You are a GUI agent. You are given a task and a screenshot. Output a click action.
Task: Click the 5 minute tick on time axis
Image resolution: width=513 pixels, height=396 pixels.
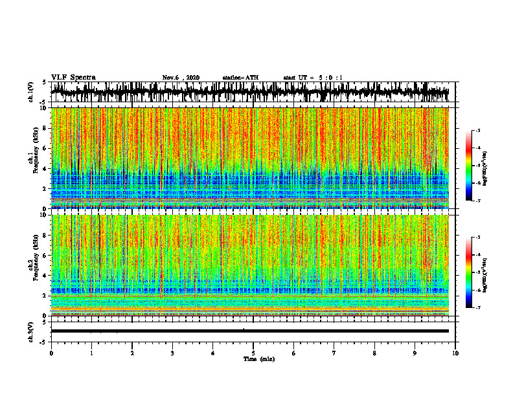253,353
